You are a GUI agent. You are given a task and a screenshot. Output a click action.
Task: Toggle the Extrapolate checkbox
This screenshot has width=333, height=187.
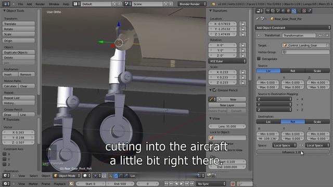pyautogui.click(x=259, y=59)
